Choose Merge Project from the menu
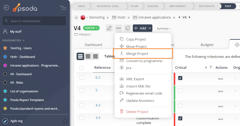This screenshot has width=240, height=126. coord(137,54)
